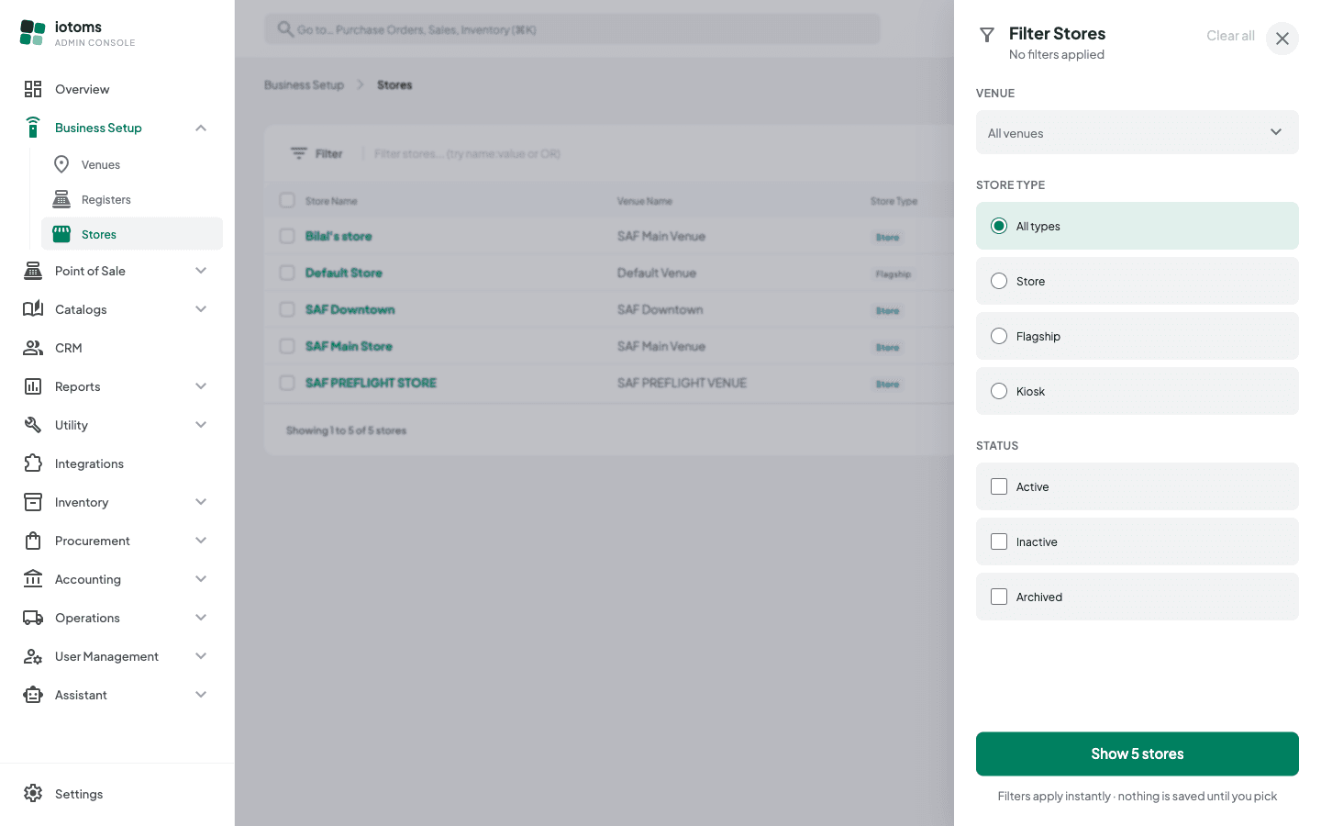This screenshot has width=1321, height=826.
Task: Click the search magnifier icon
Action: click(x=285, y=29)
